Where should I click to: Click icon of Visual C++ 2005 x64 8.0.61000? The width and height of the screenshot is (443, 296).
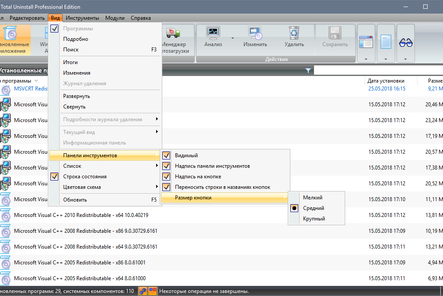[5, 279]
